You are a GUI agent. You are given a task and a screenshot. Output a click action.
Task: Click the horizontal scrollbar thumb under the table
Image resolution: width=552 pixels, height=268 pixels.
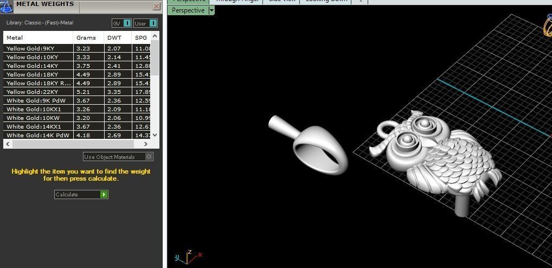click(73, 144)
